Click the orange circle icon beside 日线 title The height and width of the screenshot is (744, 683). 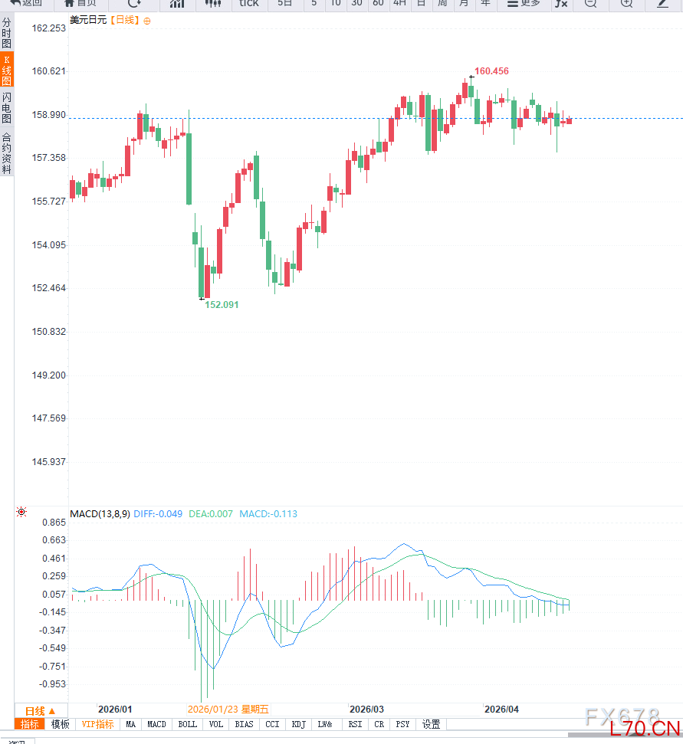pos(147,21)
